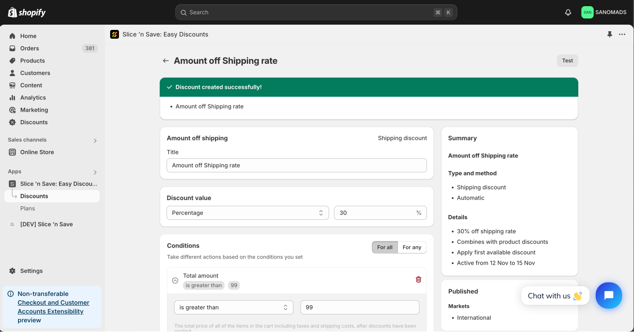The height and width of the screenshot is (332, 634).
Task: Open the Percentage discount type dropdown
Action: (x=248, y=213)
